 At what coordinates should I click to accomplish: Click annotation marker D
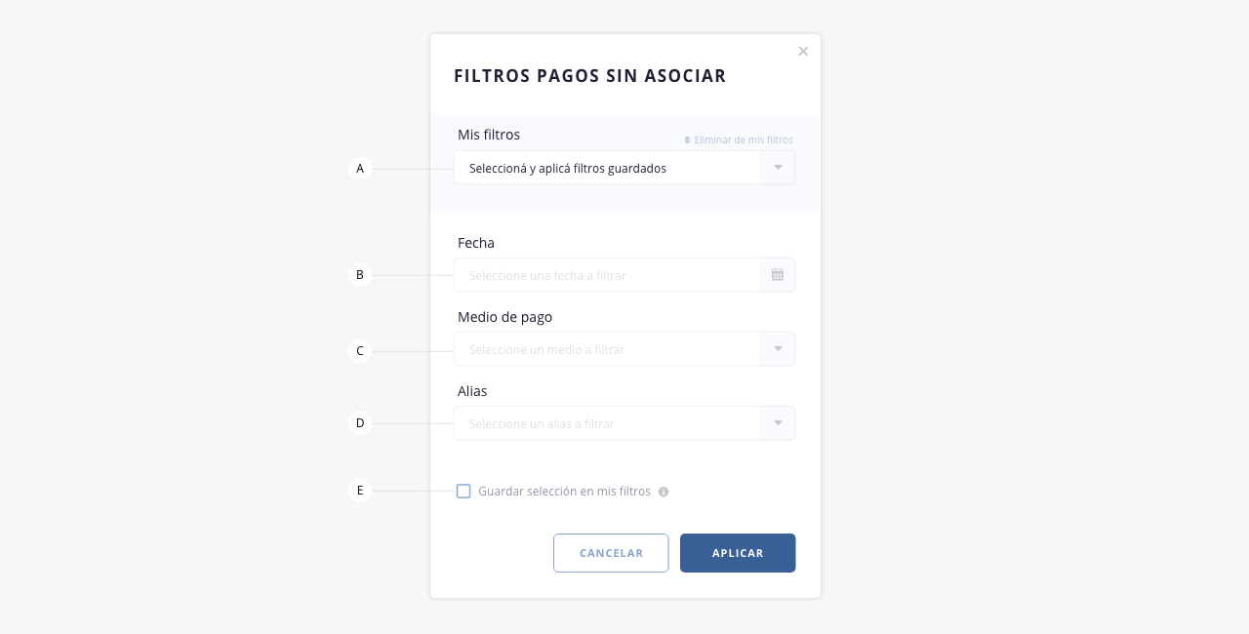(360, 423)
